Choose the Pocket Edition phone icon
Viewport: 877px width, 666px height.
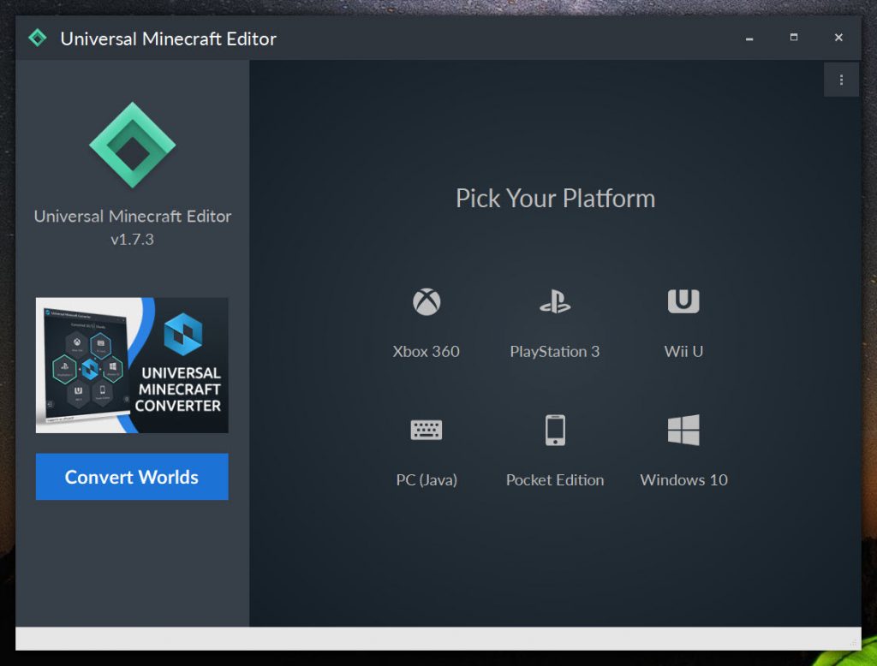555,430
